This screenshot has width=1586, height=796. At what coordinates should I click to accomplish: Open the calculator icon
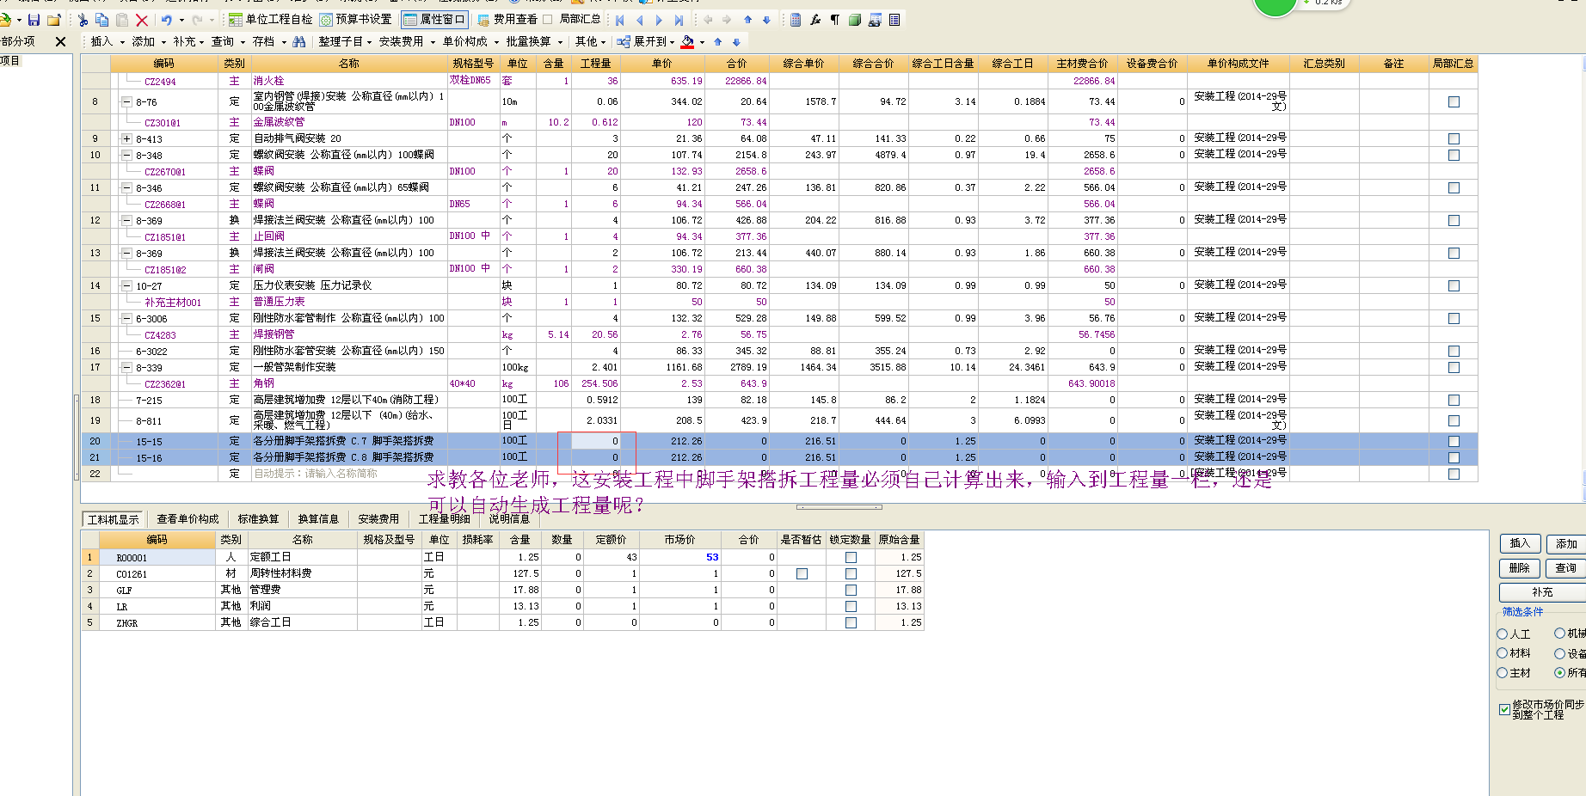click(796, 20)
